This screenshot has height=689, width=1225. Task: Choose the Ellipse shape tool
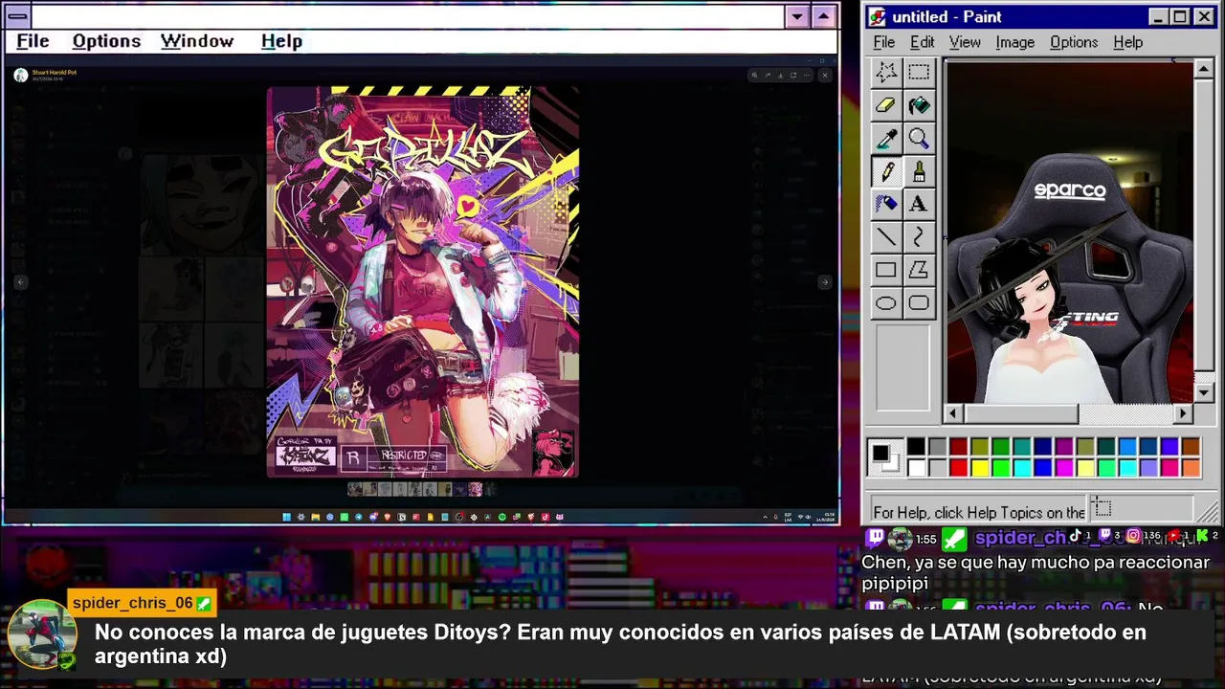(x=886, y=303)
